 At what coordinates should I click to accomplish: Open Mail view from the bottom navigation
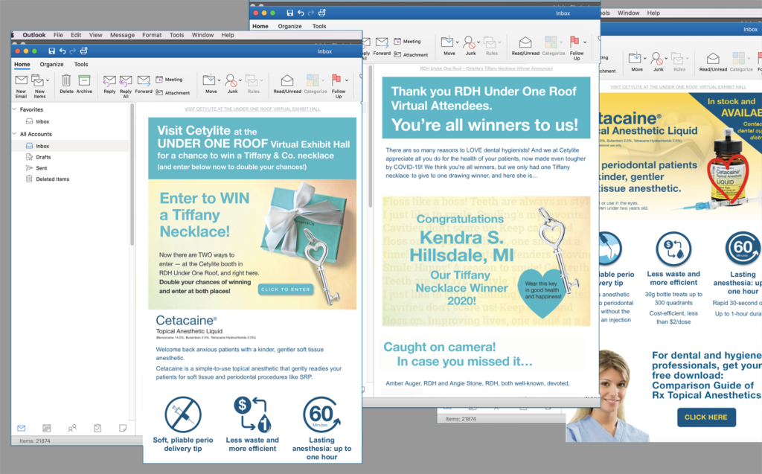coord(22,428)
